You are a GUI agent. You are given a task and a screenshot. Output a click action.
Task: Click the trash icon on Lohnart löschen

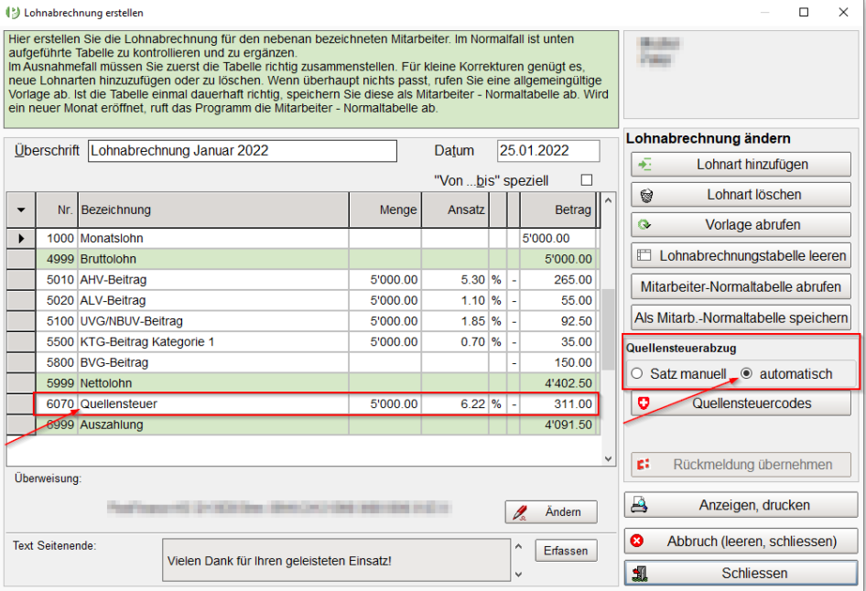click(646, 196)
